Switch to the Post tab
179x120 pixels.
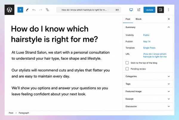128,19
